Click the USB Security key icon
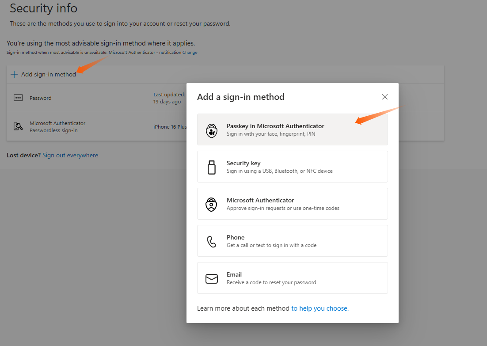The height and width of the screenshot is (346, 487). point(212,167)
